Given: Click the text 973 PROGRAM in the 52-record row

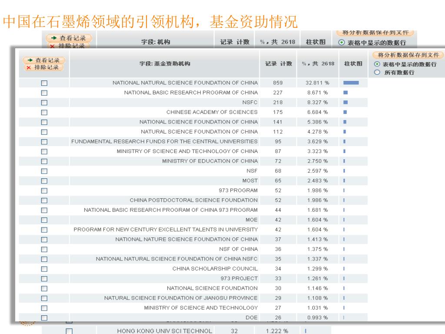Looking at the screenshot, I should click(x=238, y=190).
